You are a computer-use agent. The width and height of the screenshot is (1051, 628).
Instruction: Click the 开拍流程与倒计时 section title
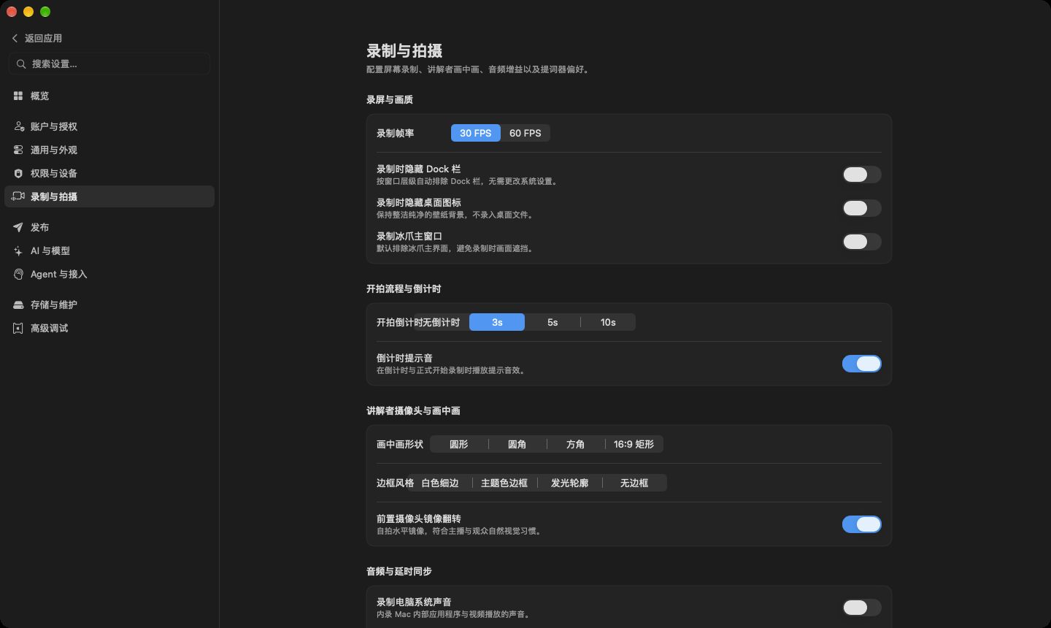point(404,288)
